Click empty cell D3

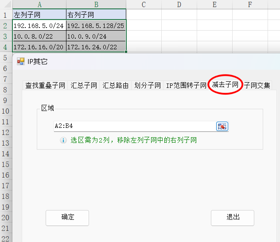(x=179, y=36)
